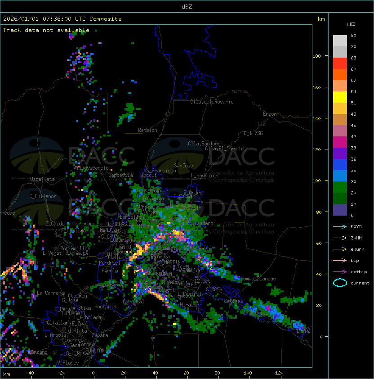This screenshot has width=374, height=379.
Task: Click the magenta eb+bip arrow legend icon
Action: point(340,272)
